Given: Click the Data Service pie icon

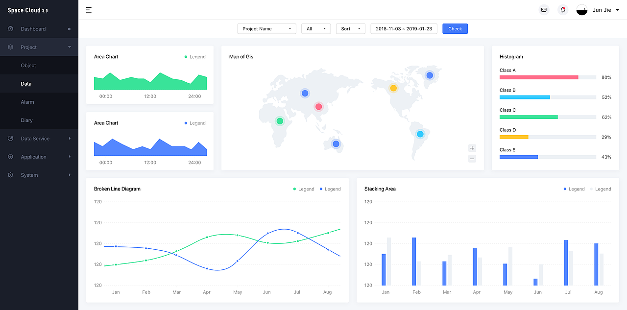Looking at the screenshot, I should pyautogui.click(x=10, y=139).
